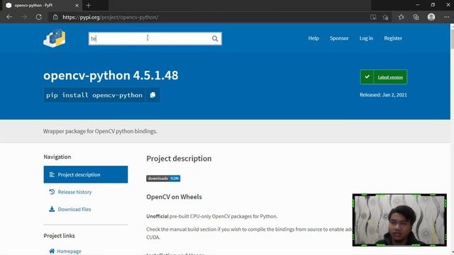Open the Help link

coord(314,38)
